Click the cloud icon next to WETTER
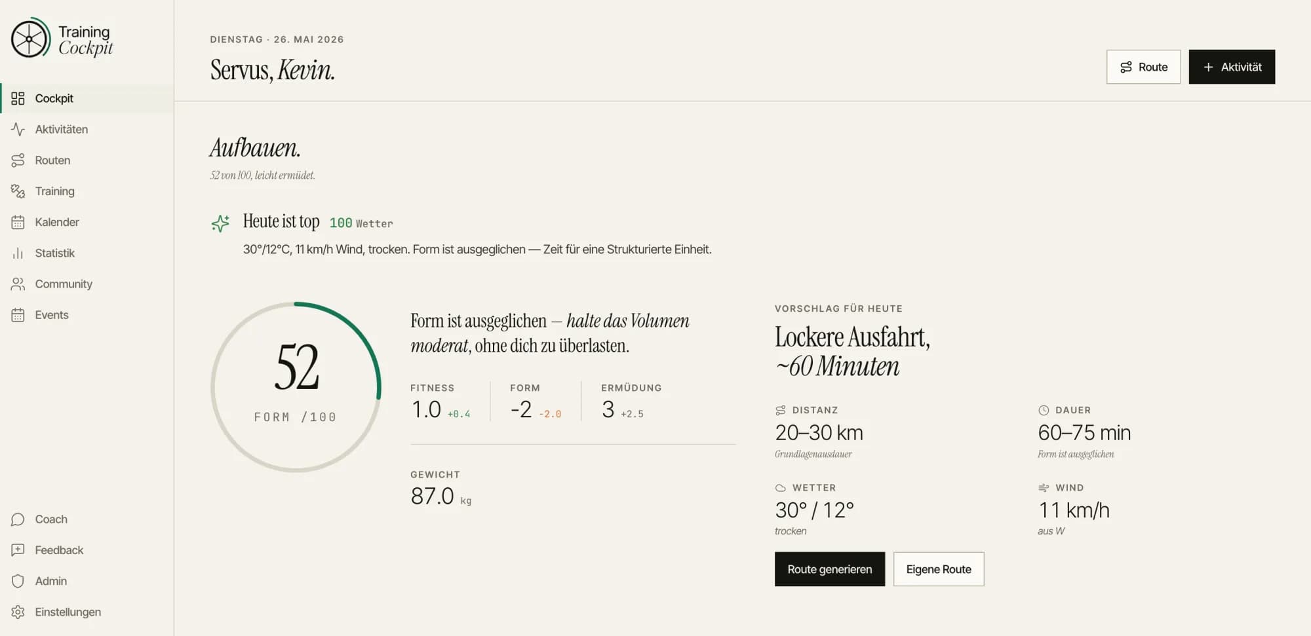The image size is (1311, 636). tap(780, 488)
